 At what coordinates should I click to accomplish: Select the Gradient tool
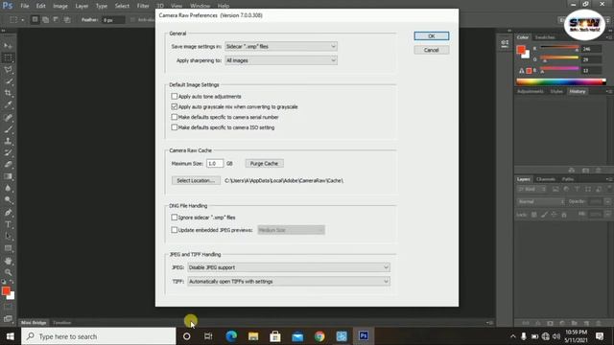(8, 176)
